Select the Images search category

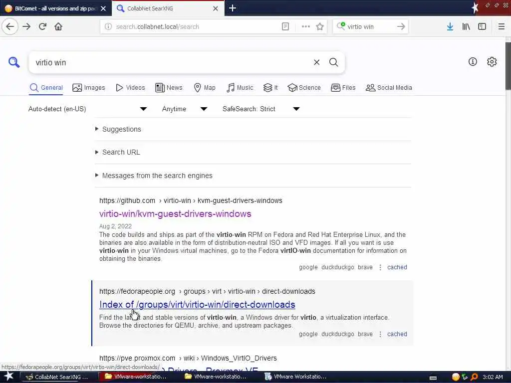(x=89, y=88)
